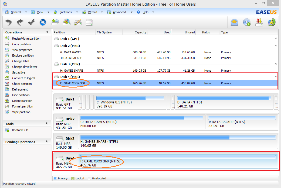Collapse Disk 4 (MBR) group
This screenshot has height=188, width=281.
(x=276, y=76)
